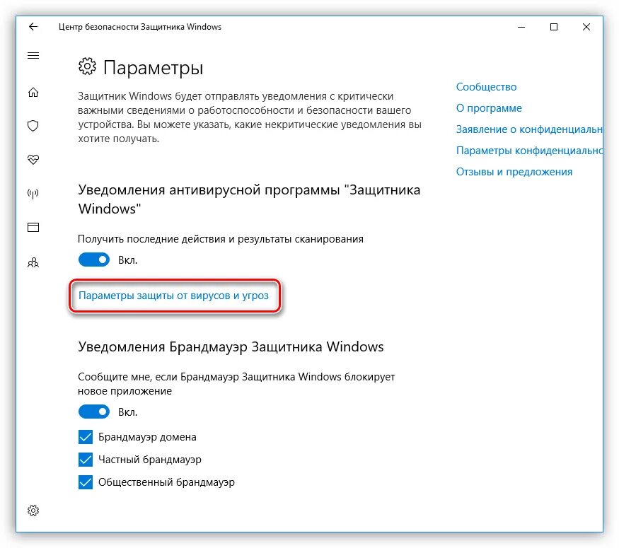Screen dimensions: 619x548
Task: Close the Windows Defender Security Center window
Action: (586, 27)
